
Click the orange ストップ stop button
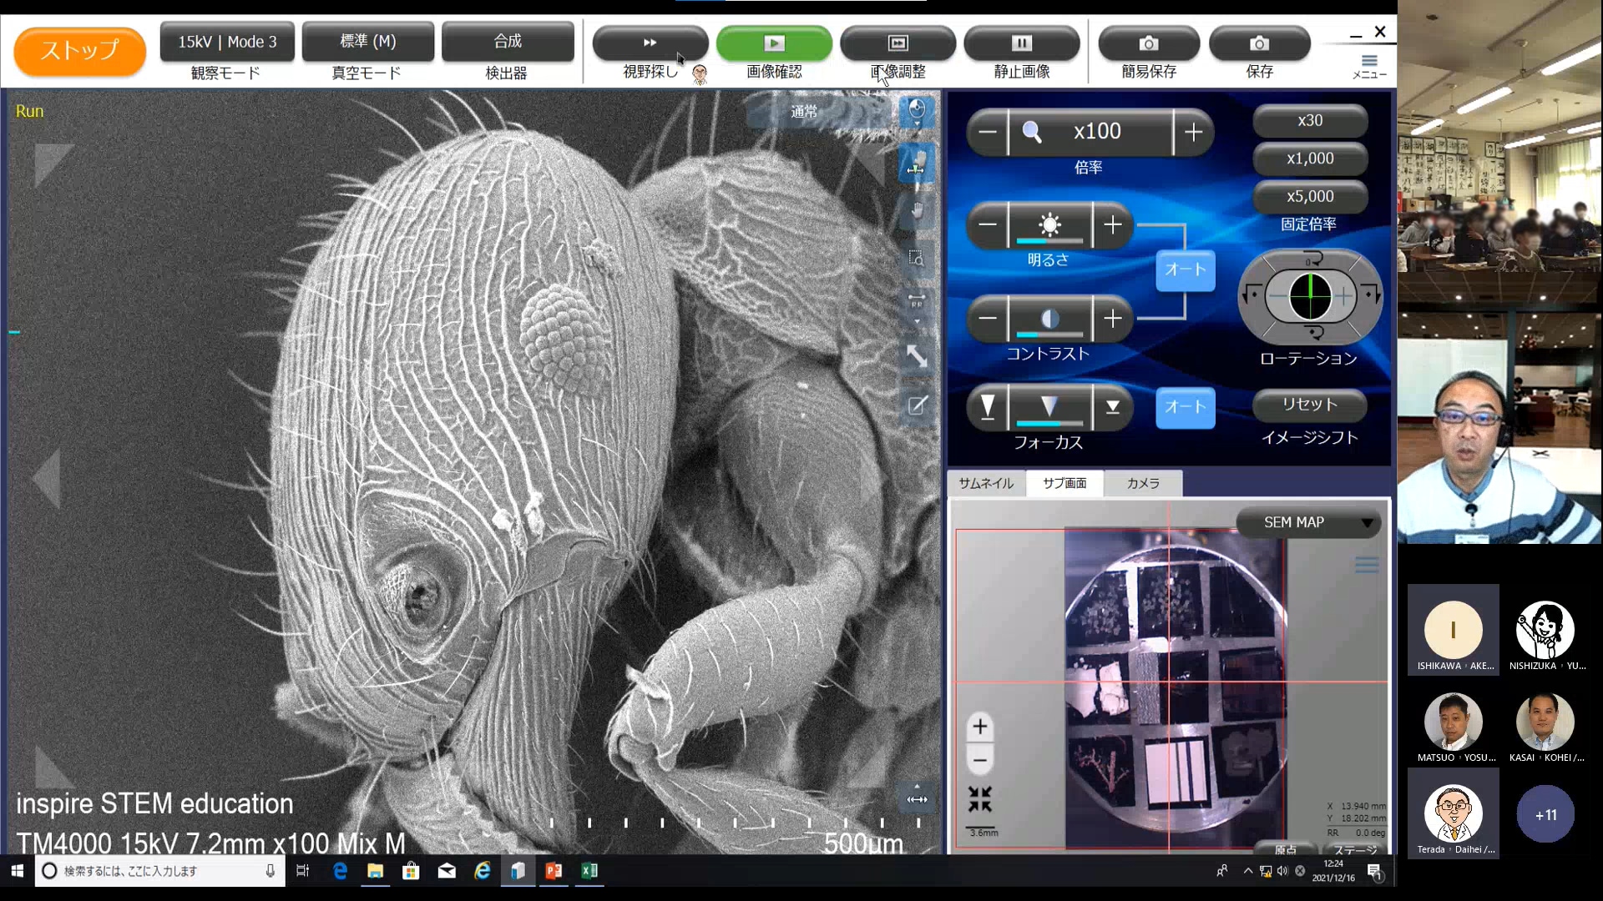pos(80,50)
